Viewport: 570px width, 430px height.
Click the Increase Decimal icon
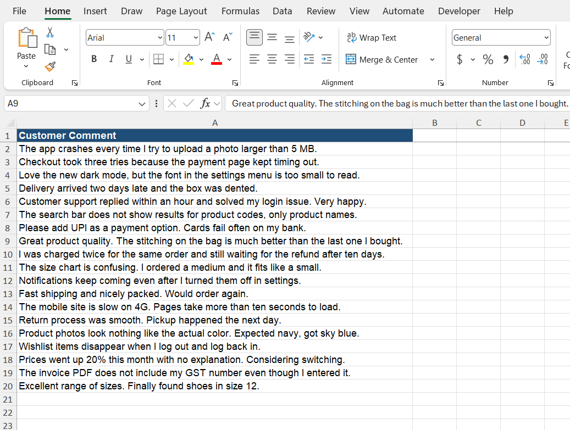[524, 59]
